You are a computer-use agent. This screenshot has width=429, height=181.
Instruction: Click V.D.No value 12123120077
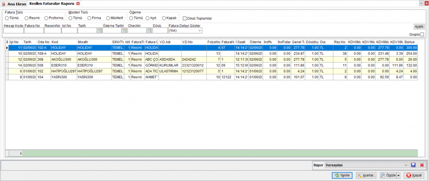[x=194, y=72]
